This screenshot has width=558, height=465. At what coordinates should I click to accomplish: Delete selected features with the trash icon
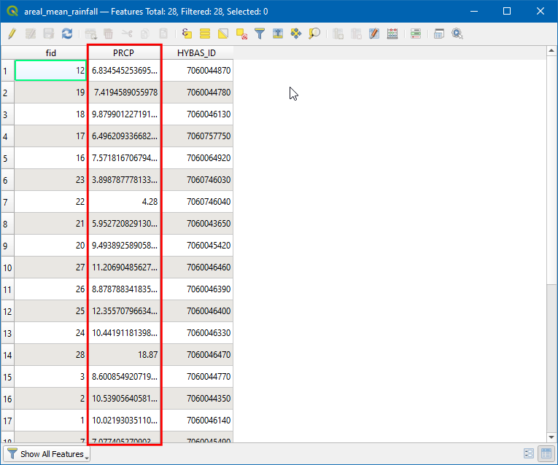[x=108, y=34]
